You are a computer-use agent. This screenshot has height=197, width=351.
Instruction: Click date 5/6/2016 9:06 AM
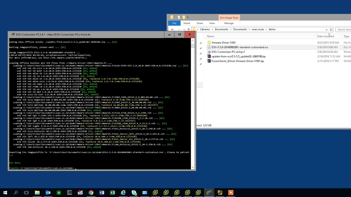point(327,47)
